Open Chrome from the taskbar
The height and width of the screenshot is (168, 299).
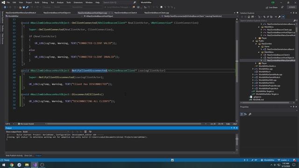12,165
